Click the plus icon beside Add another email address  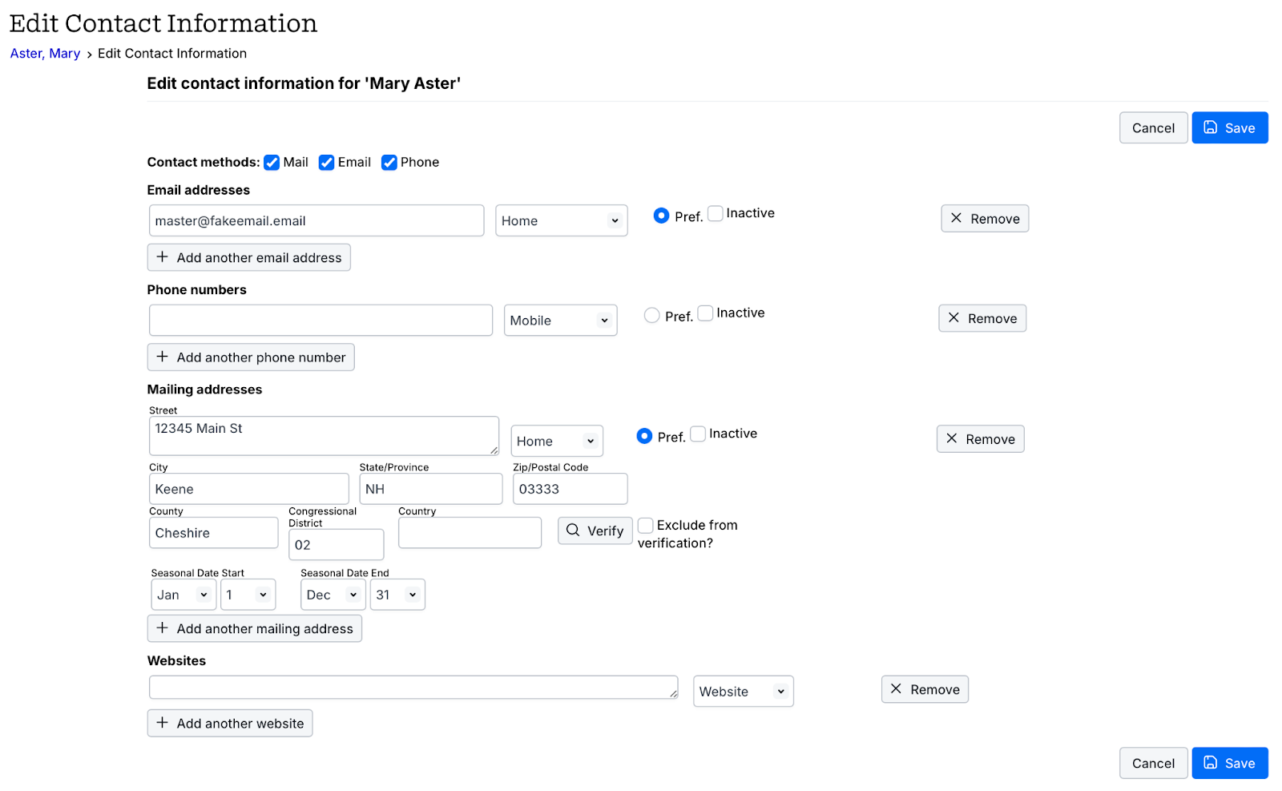(x=163, y=257)
